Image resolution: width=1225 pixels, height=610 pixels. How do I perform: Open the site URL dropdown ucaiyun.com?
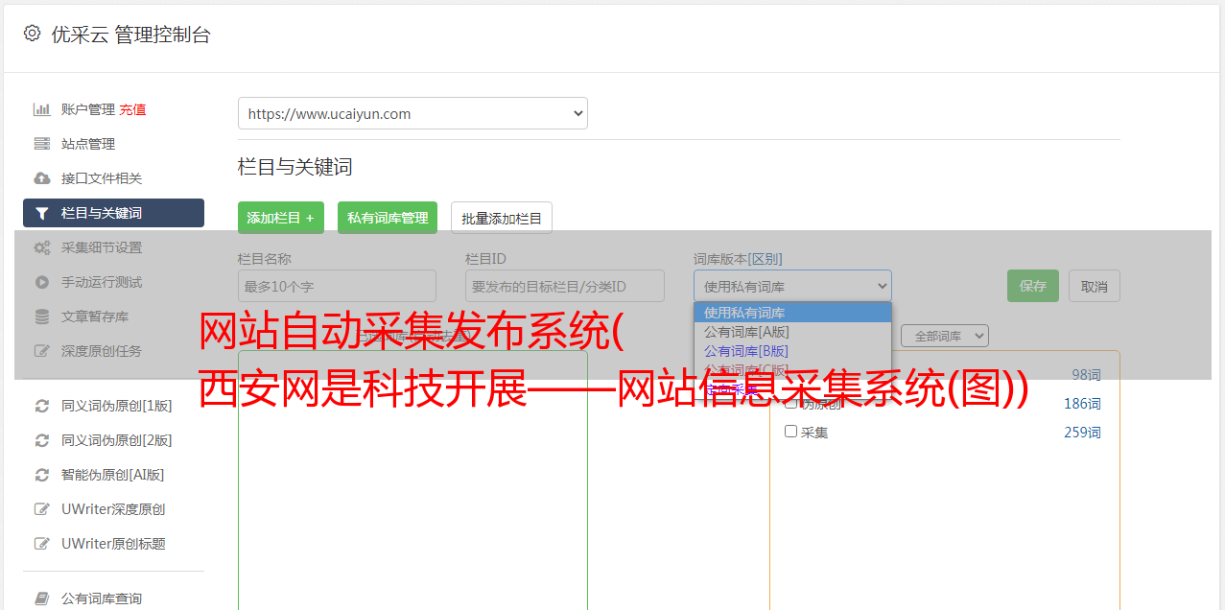412,113
